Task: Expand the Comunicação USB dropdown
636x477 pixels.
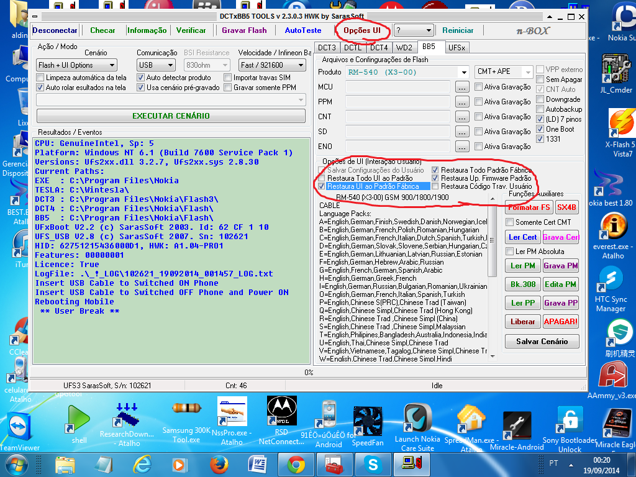Action: click(156, 65)
